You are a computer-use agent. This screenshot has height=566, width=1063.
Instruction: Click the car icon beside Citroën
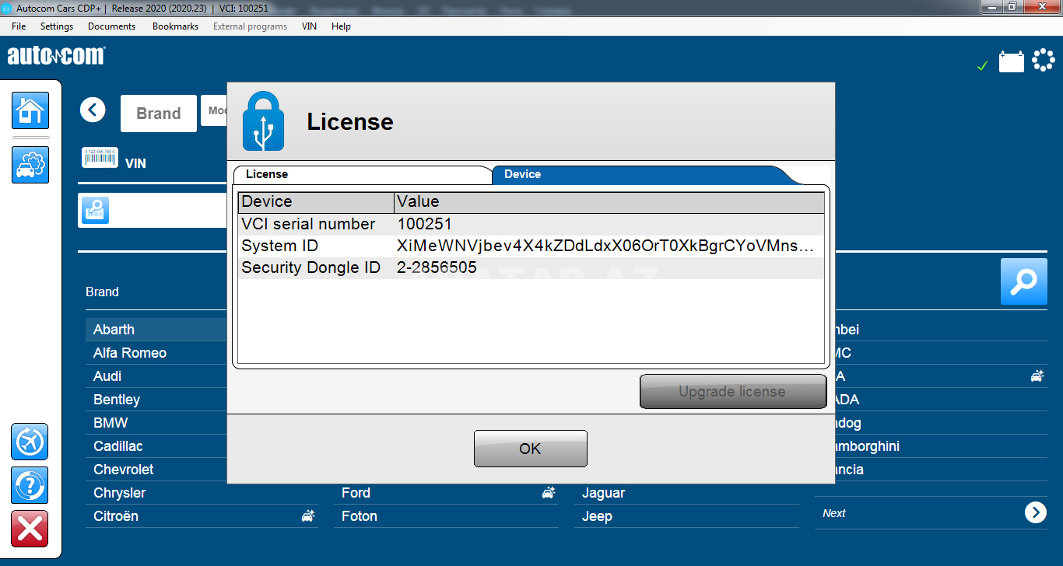click(308, 515)
